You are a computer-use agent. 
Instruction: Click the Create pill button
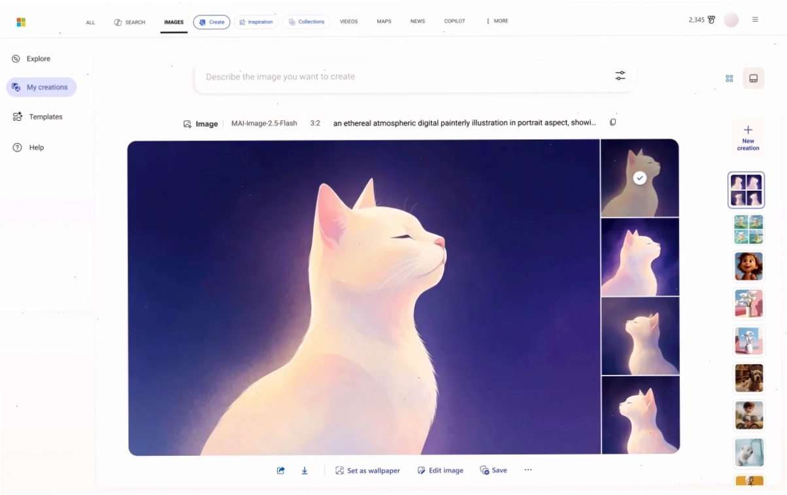tap(212, 22)
